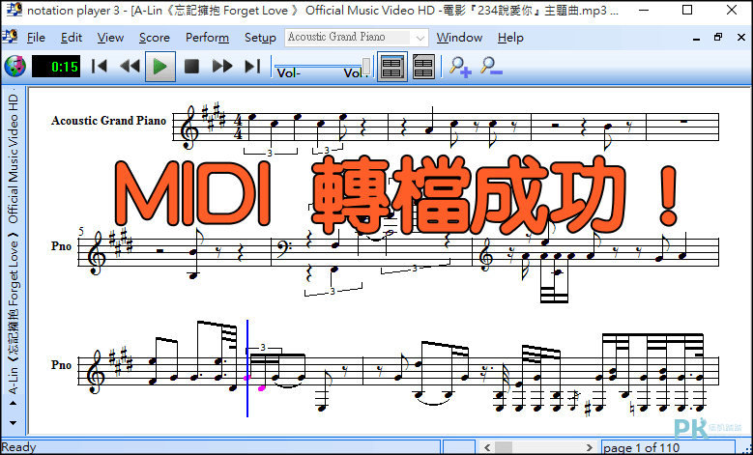Click the tab strip up arrow
Screen dimensions: 753x455
13,403
